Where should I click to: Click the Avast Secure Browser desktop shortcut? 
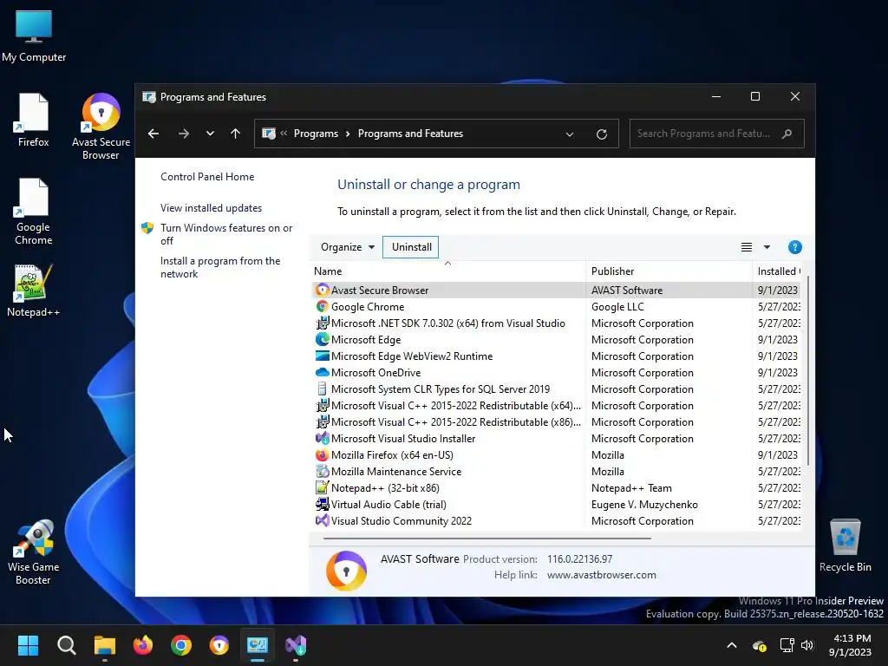101,127
